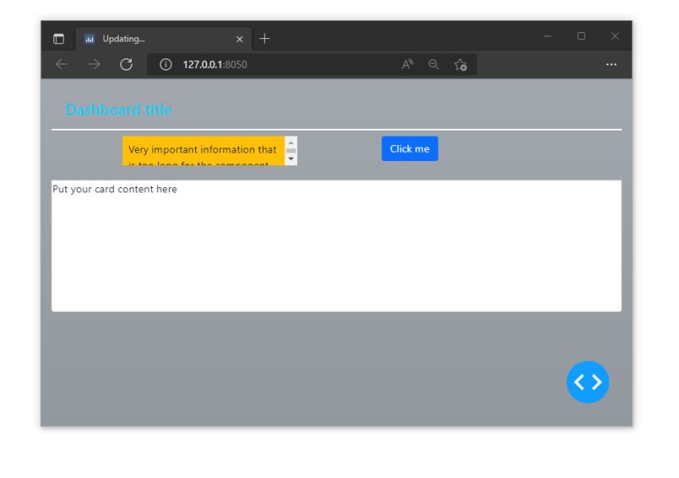The width and height of the screenshot is (679, 478).
Task: Click the blue "Click me" button
Action: click(x=409, y=149)
